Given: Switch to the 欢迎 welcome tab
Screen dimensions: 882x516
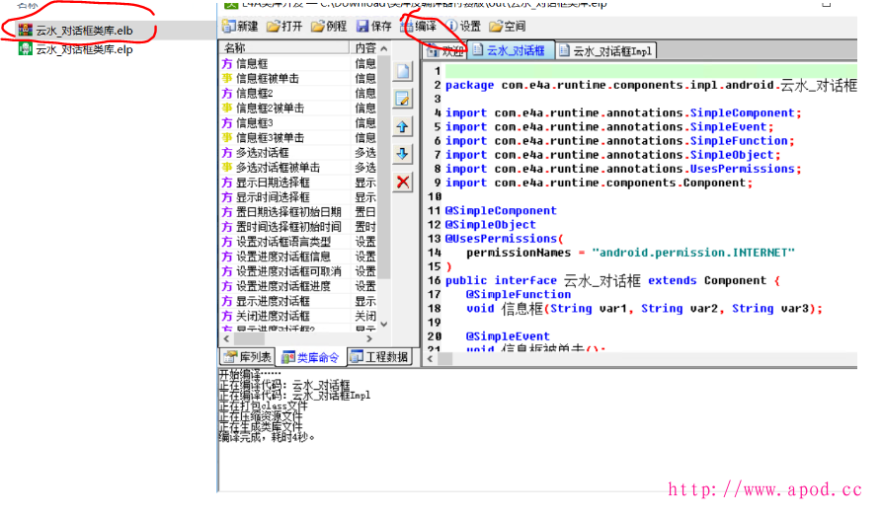Looking at the screenshot, I should (x=444, y=50).
